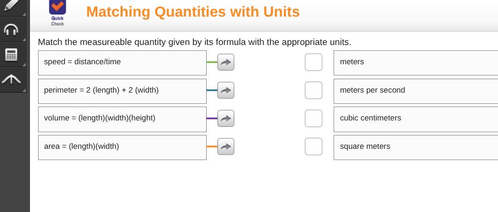Click the Quick Check checkmark icon
The image size is (498, 212).
click(x=57, y=7)
